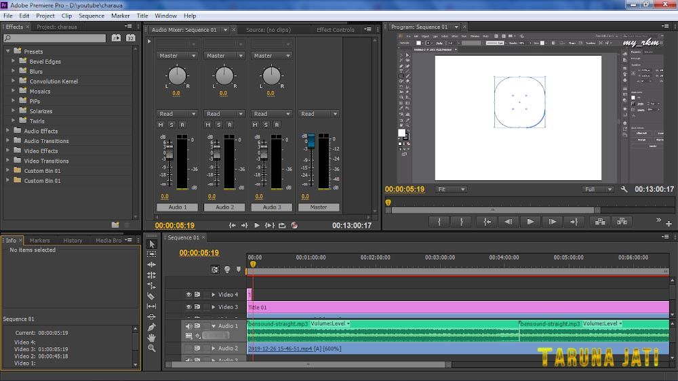Mute Audio 1 channel in mixer
Screen dimensions: 678x381
pos(161,125)
